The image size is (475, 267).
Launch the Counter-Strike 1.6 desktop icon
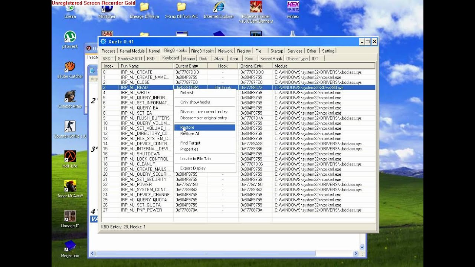pos(70,129)
